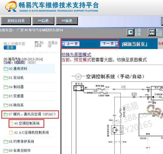This screenshot has width=163, height=154.
Task: Open the 08 约束保护系统 folder icon
Action: (x=6, y=142)
